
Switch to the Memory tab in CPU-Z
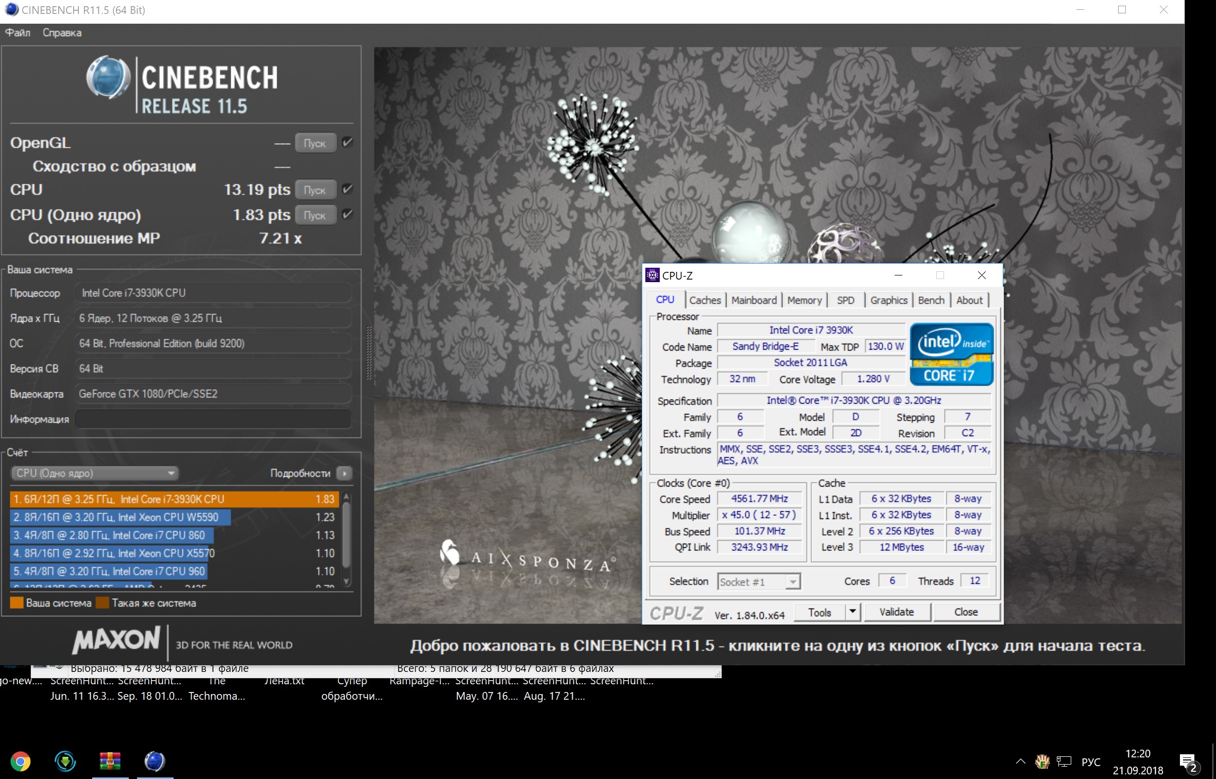(804, 300)
